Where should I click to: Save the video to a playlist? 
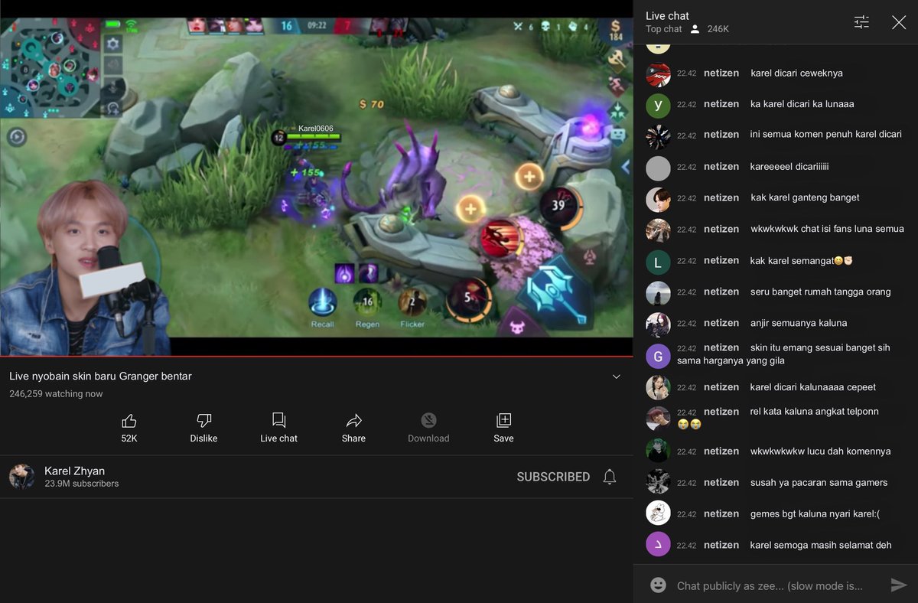tap(503, 428)
